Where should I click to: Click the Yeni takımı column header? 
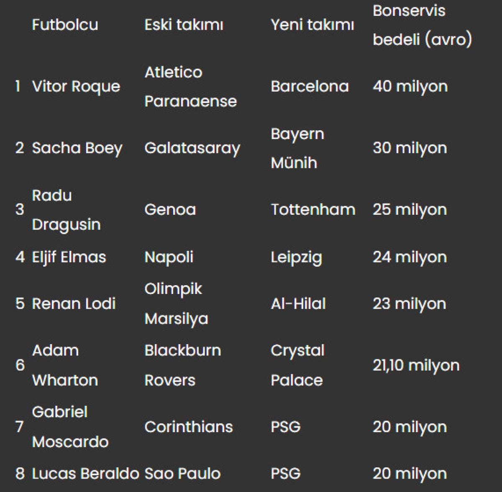point(312,25)
